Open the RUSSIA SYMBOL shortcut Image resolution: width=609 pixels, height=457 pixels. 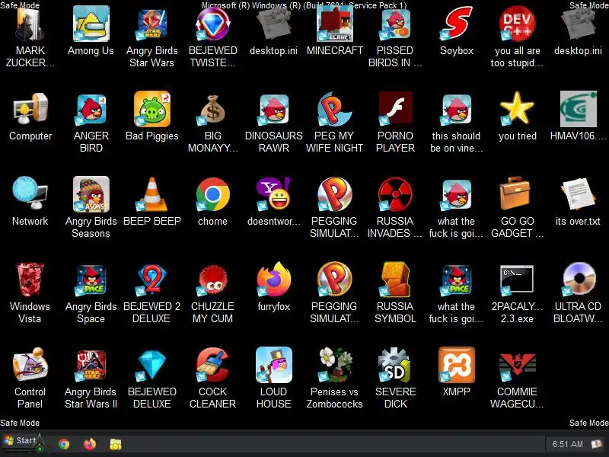pyautogui.click(x=395, y=280)
